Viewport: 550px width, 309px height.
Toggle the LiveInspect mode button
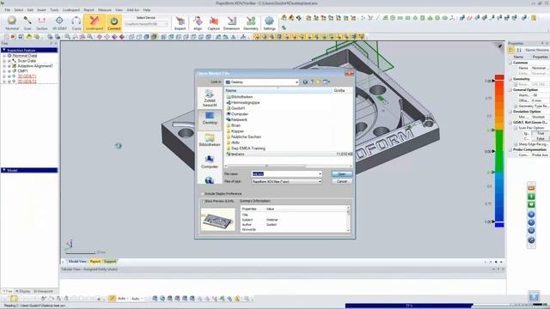coord(95,23)
